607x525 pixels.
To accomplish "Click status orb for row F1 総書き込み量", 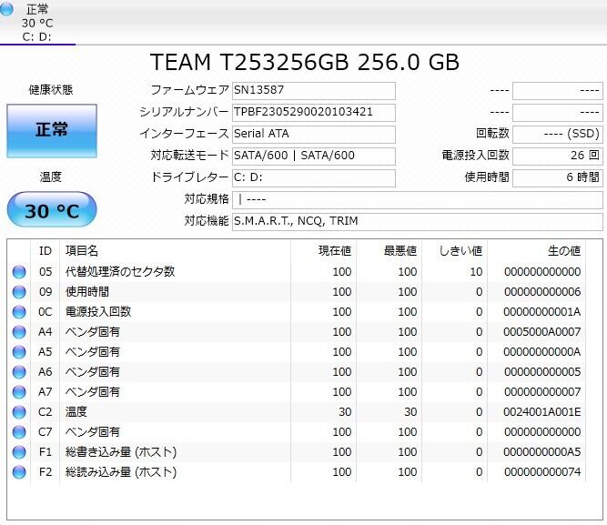I will [x=19, y=452].
